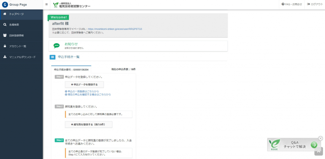
Task: Click 申込データを登録する button
Action: click(84, 85)
